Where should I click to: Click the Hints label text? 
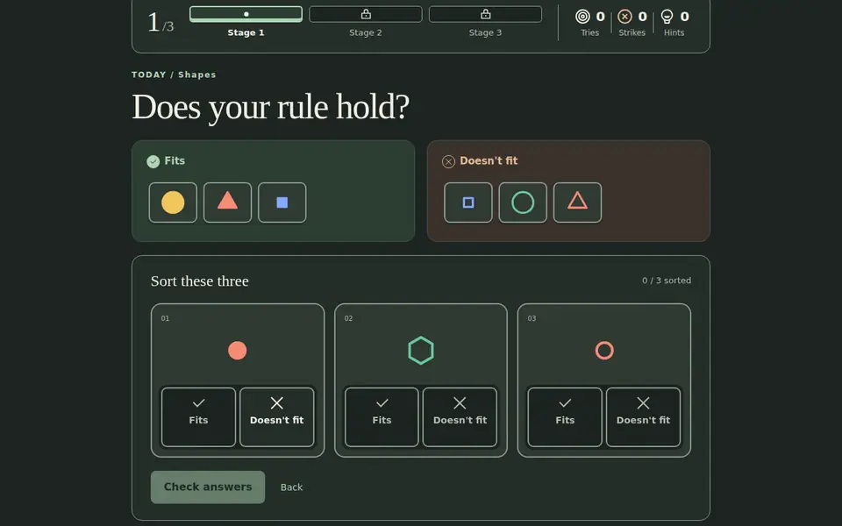pos(674,32)
